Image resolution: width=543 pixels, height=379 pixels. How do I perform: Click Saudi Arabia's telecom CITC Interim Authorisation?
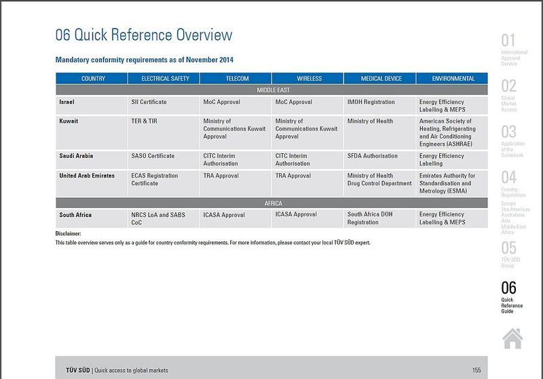tap(236, 160)
